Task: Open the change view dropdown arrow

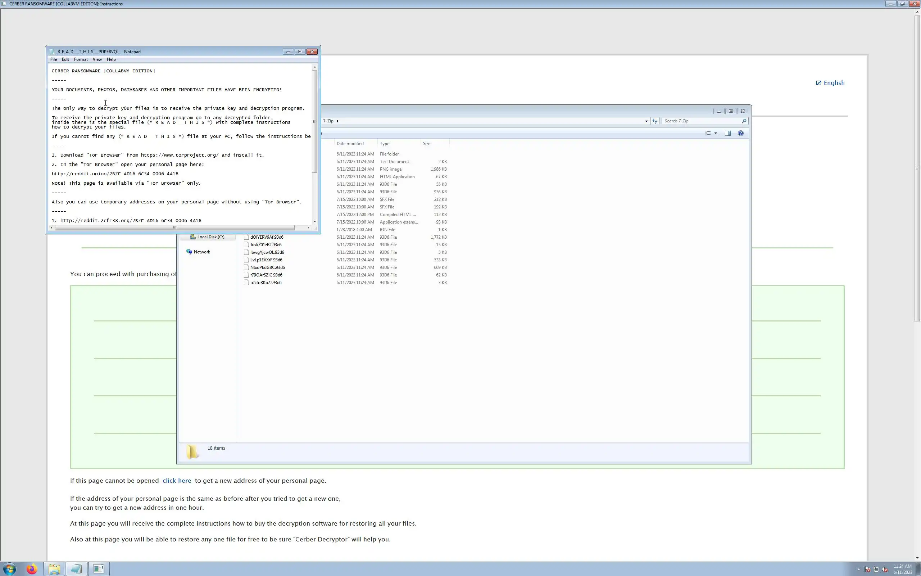Action: coord(716,133)
